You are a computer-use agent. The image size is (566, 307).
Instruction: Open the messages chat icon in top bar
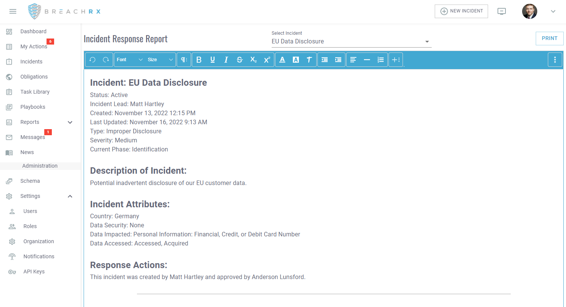point(502,11)
